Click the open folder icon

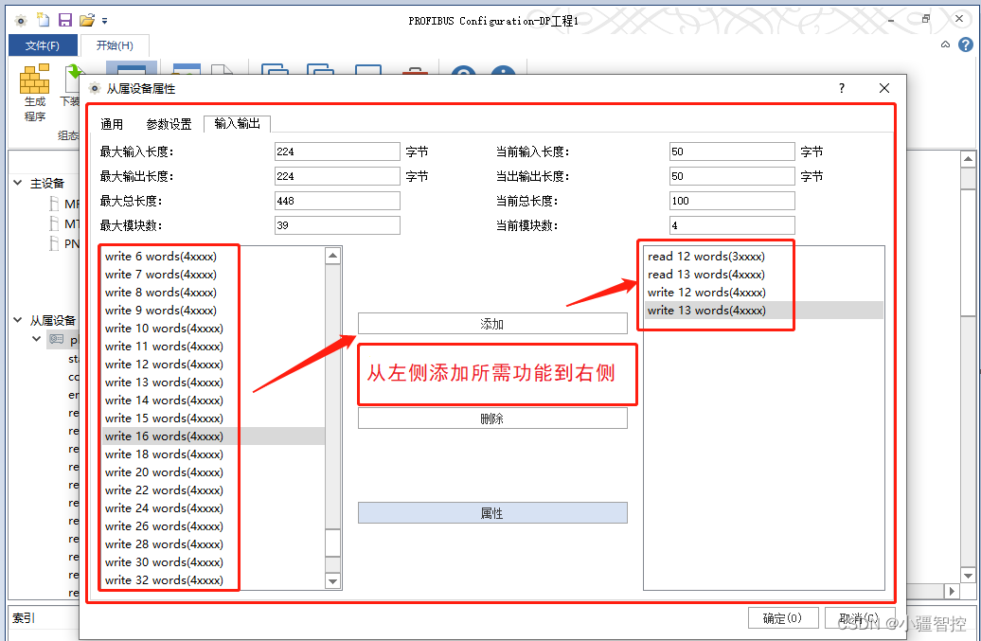pos(87,20)
